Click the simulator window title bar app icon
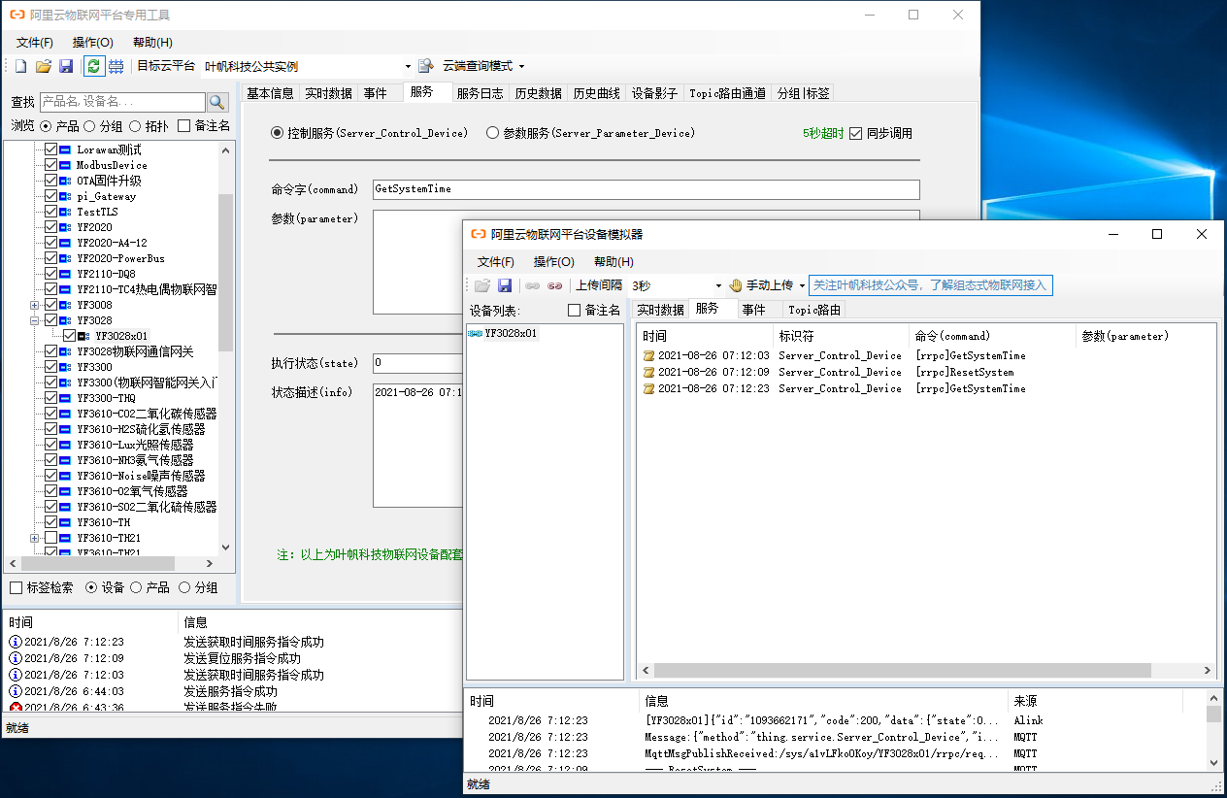The width and height of the screenshot is (1227, 798). click(x=478, y=234)
